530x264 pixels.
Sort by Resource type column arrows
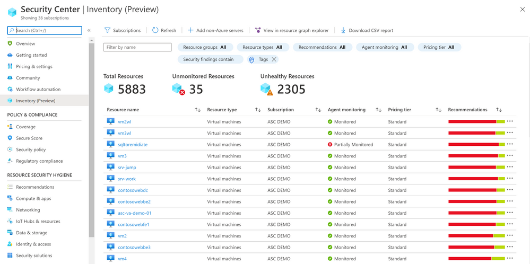pyautogui.click(x=258, y=110)
